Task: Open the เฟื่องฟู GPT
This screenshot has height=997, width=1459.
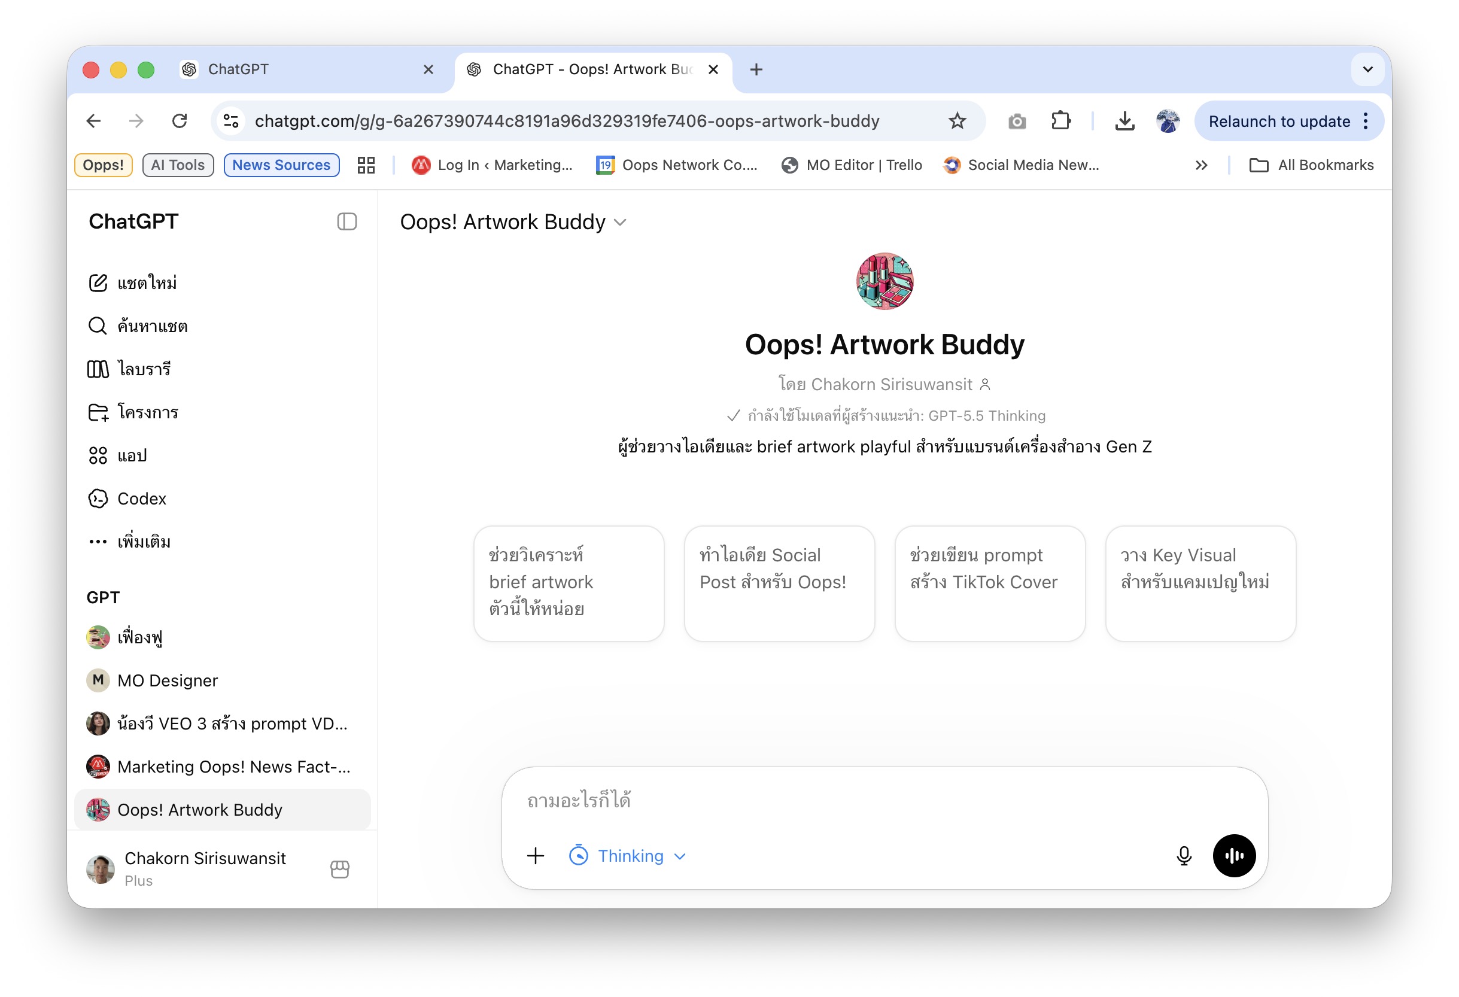Action: [x=222, y=637]
